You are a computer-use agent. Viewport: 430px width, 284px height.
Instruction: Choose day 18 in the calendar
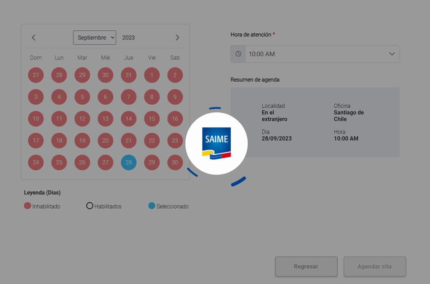tap(59, 141)
